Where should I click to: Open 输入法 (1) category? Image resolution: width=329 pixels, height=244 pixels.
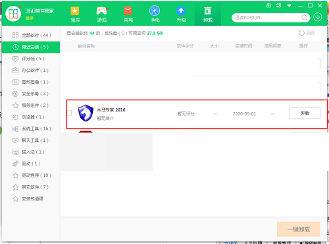coord(31,152)
